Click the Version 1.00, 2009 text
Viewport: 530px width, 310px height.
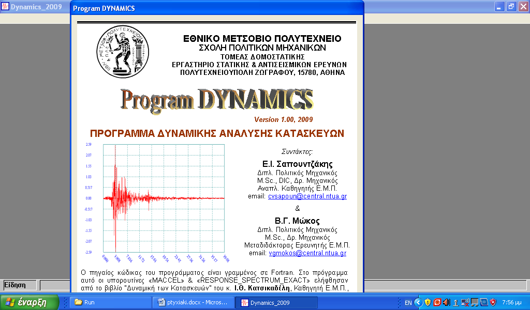point(283,119)
